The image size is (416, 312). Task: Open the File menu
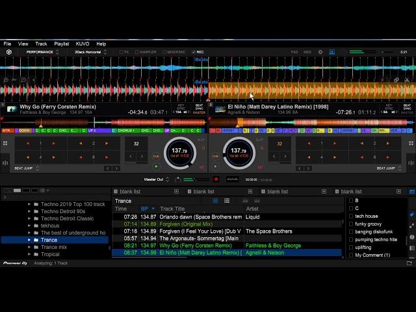pos(7,44)
